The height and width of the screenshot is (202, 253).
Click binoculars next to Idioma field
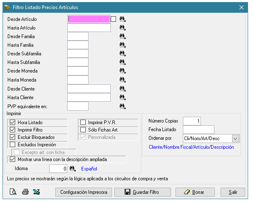(x=73, y=168)
